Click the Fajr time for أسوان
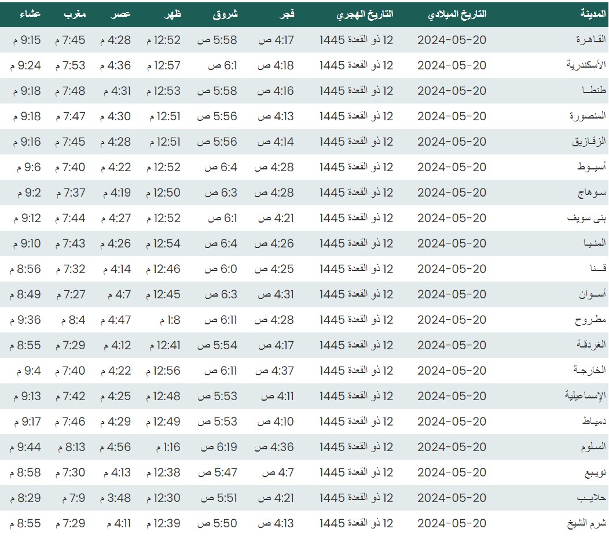 [x=276, y=294]
